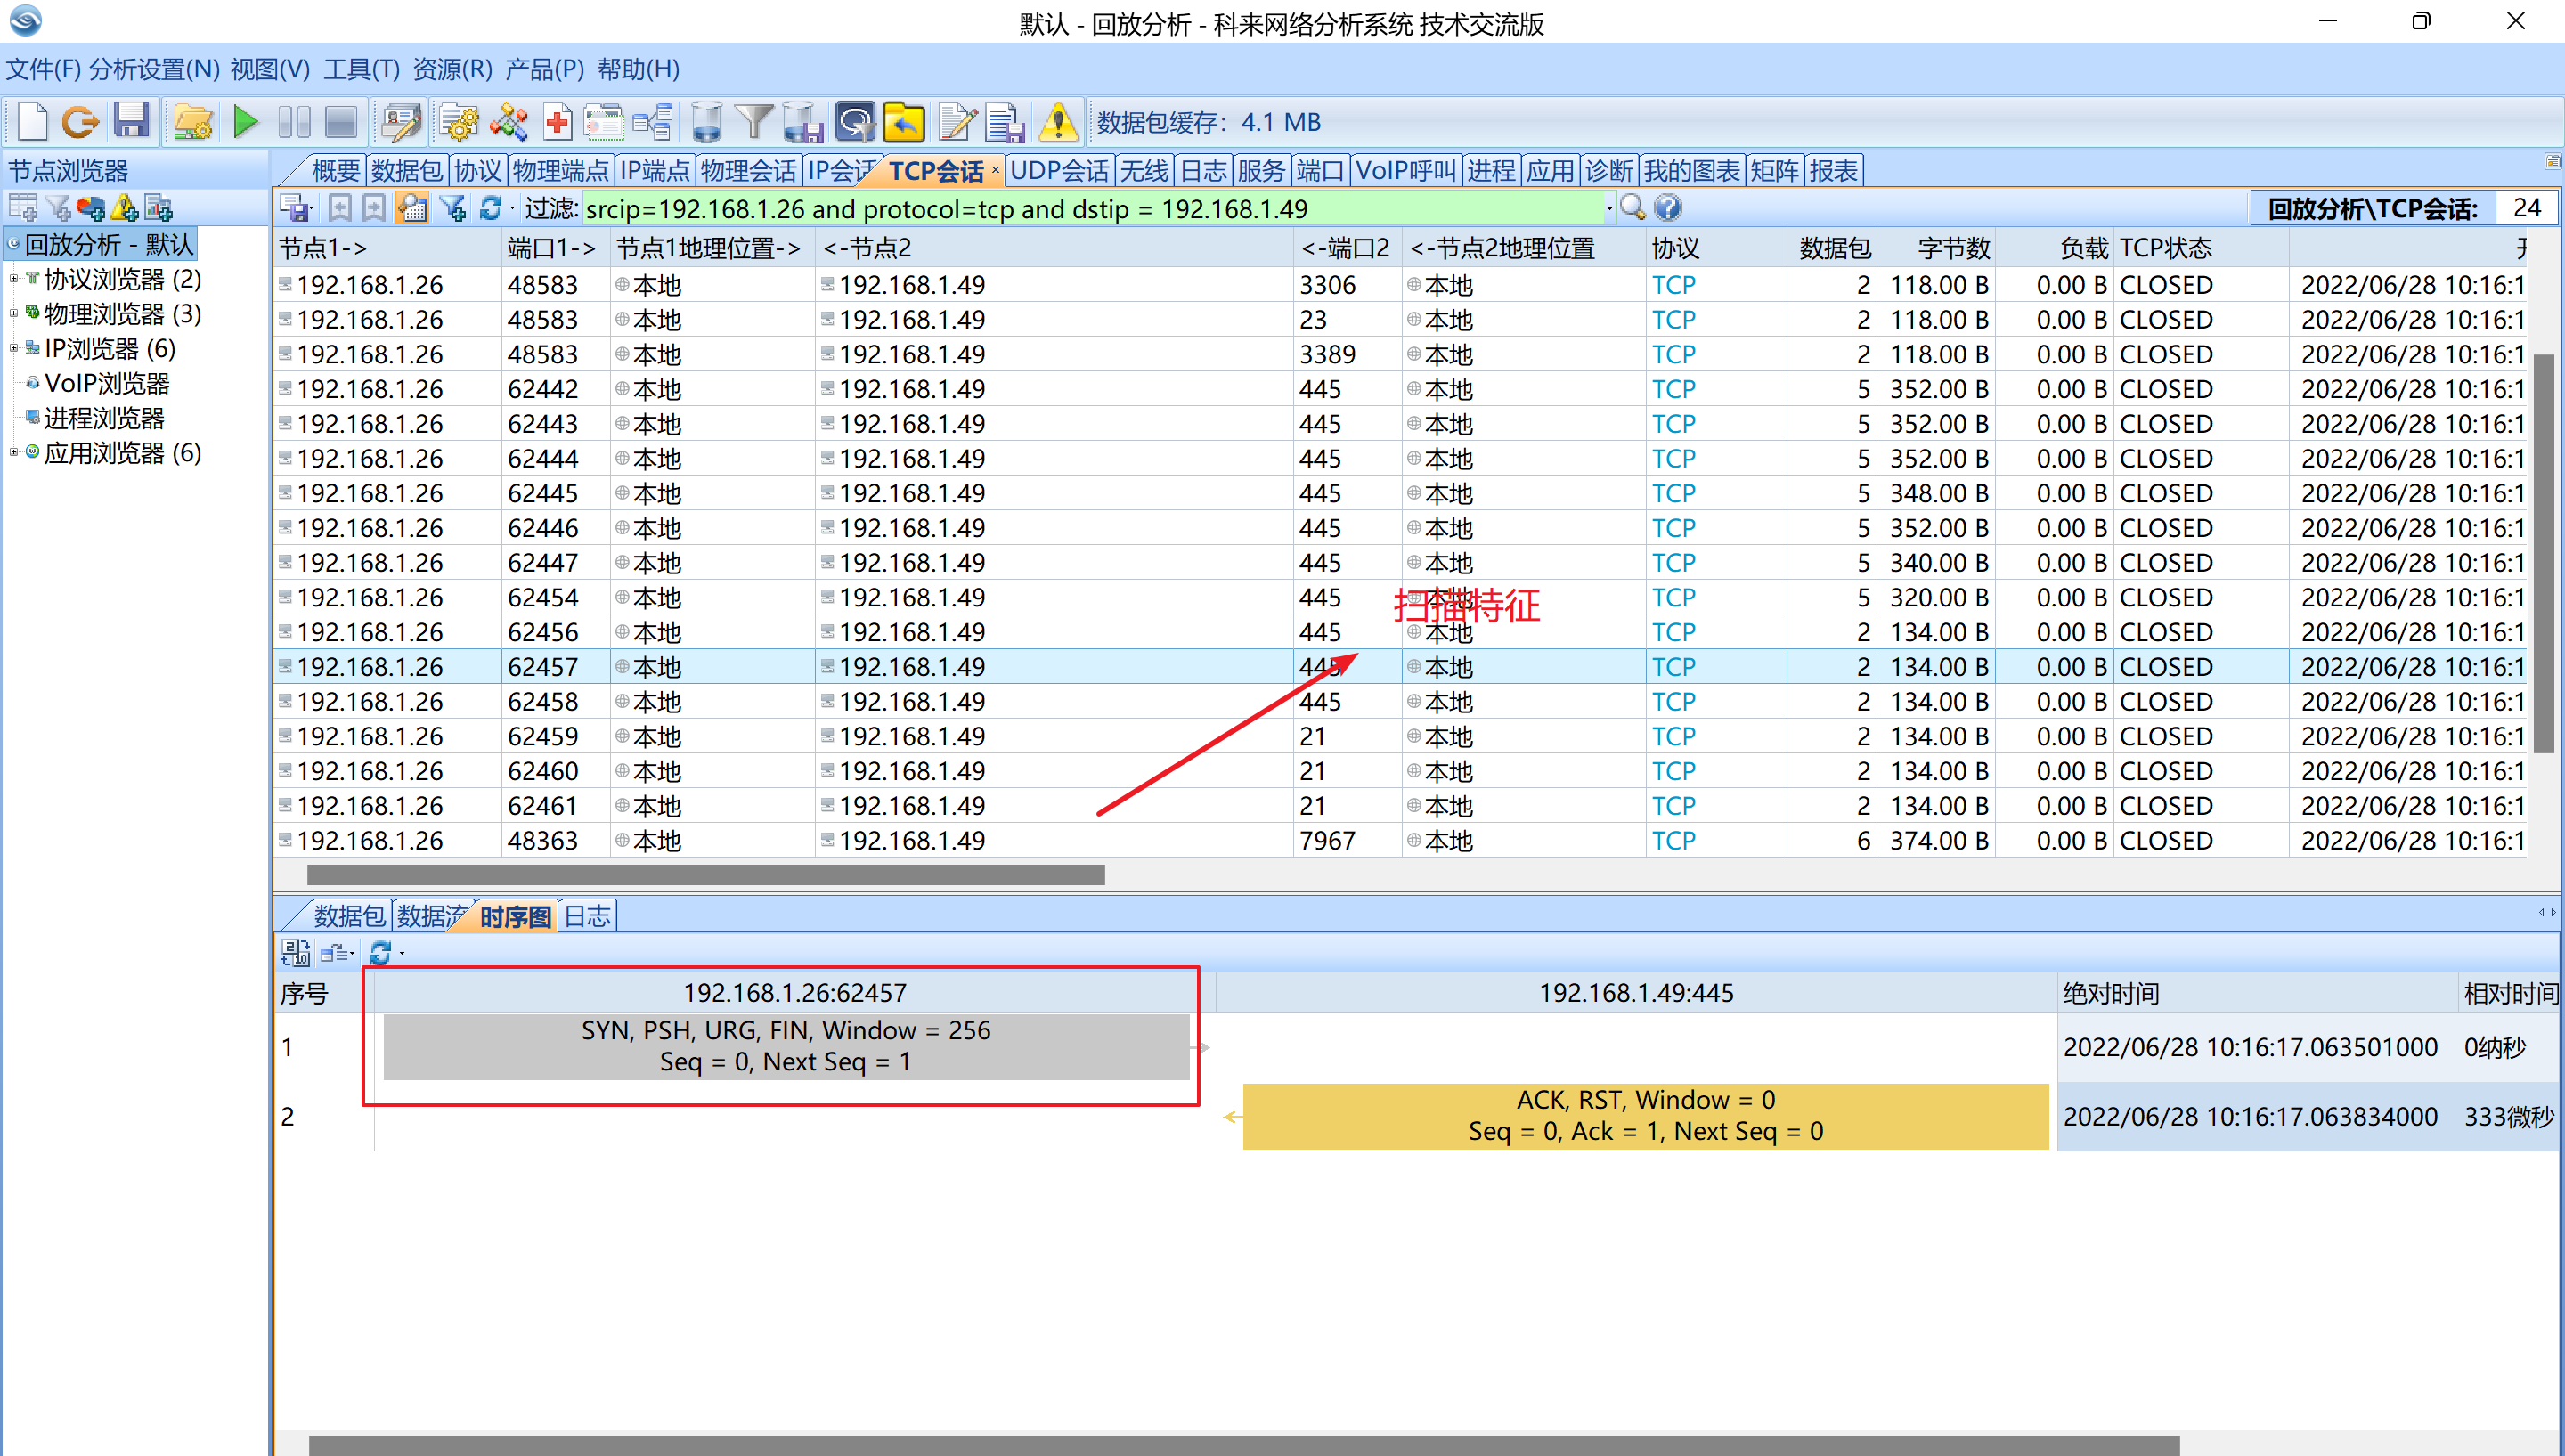Expand the 协议浏览器 (2) tree node

(14, 280)
